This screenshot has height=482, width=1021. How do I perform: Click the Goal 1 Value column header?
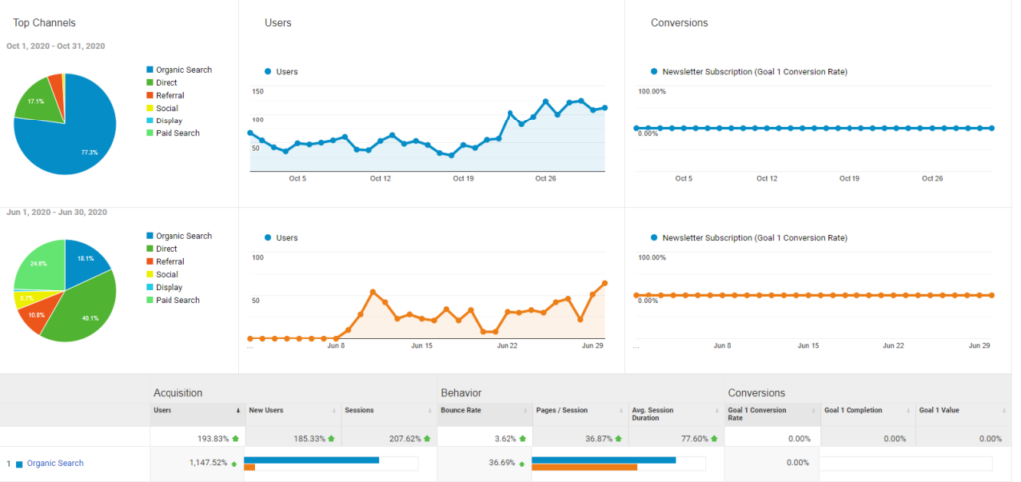tap(942, 410)
